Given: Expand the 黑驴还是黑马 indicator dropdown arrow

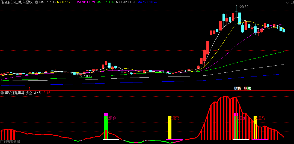Looking at the screenshot, I should 2,93.
